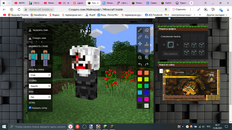Switch to the ФЕРМА YouTube tab
Image resolution: width=232 pixels, height=130 pixels.
[20, 3]
